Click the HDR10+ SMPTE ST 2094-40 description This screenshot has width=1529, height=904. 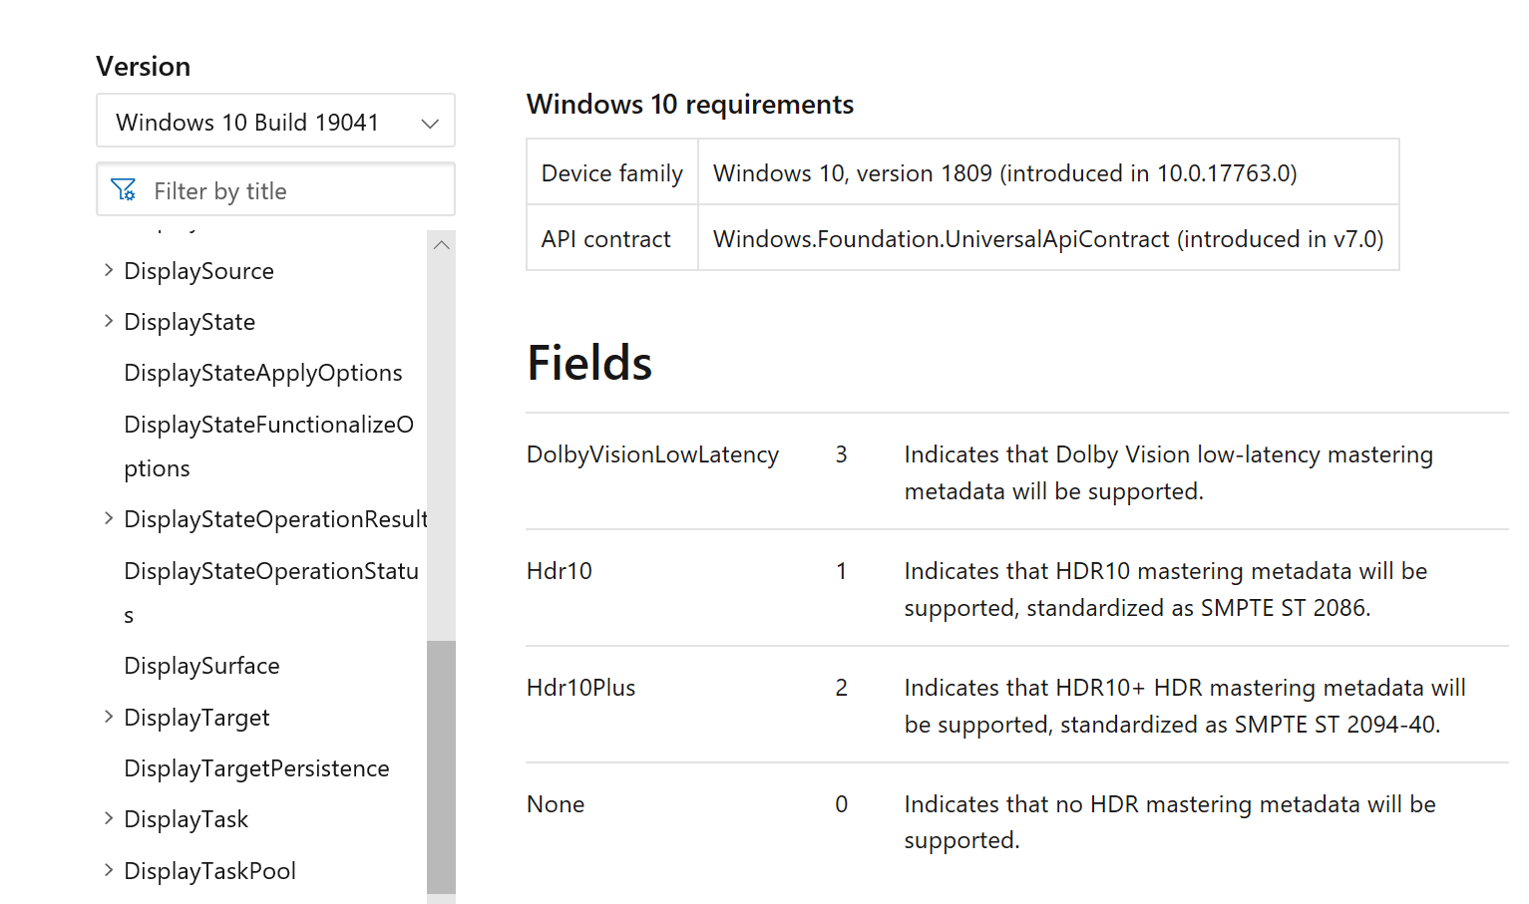click(x=1185, y=706)
